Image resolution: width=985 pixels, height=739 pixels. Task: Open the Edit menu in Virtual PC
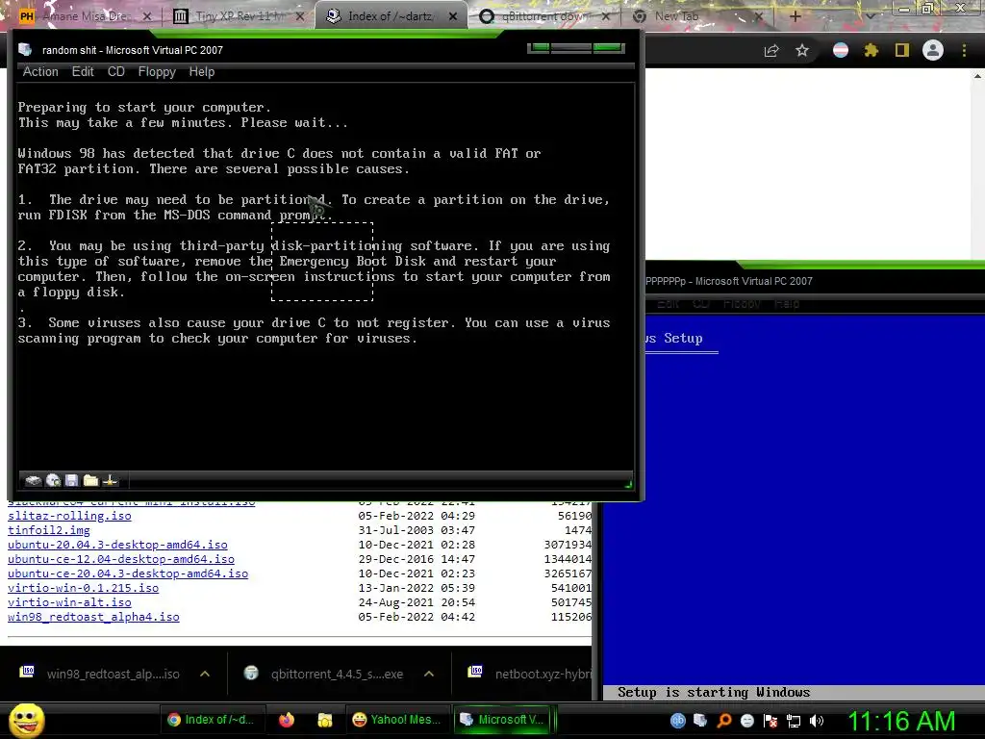coord(83,71)
